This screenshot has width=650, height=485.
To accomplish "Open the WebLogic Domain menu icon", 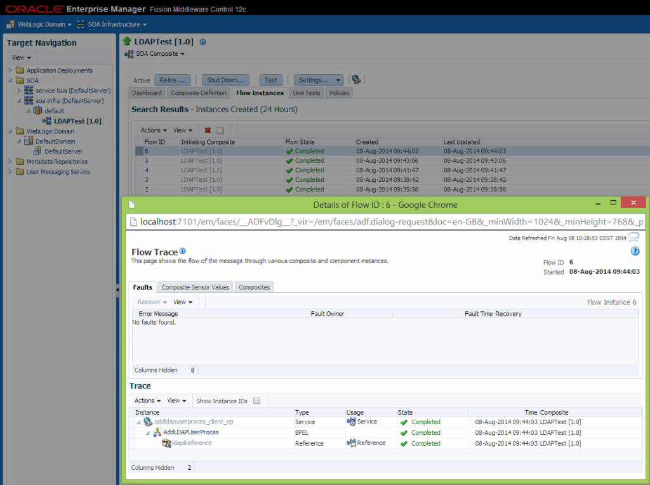I will (x=11, y=24).
